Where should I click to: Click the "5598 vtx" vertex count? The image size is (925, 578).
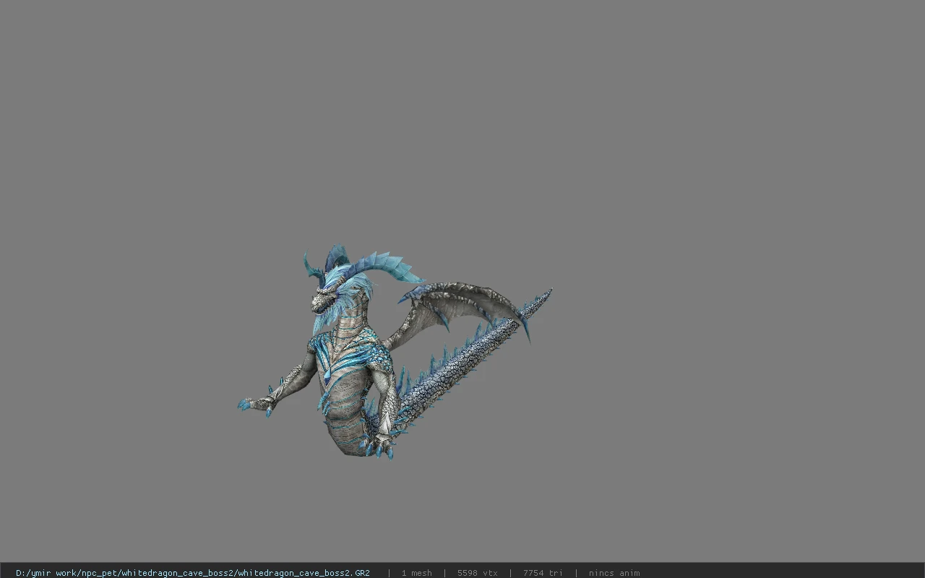tap(477, 573)
